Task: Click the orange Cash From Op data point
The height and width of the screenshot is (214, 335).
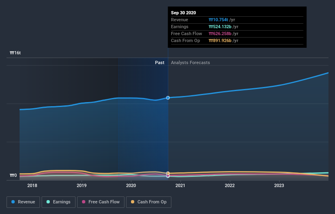Action: pos(168,173)
